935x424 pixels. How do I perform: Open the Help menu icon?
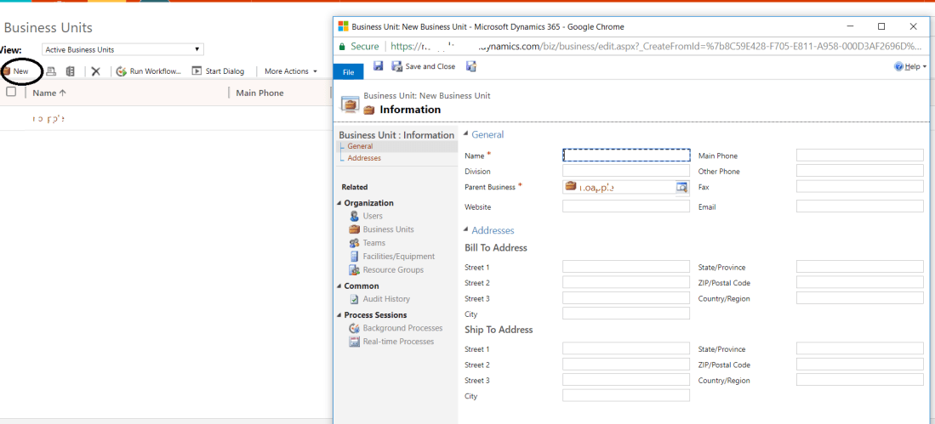(x=898, y=66)
